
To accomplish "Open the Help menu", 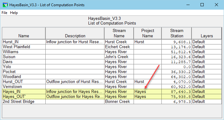I will pos(14,13).
